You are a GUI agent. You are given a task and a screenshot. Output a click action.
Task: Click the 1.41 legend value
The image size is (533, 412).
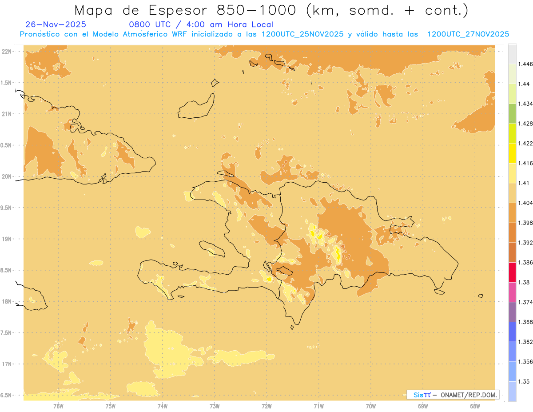(x=524, y=183)
